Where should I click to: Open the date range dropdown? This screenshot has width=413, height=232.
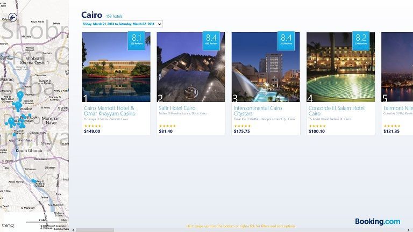pos(122,24)
